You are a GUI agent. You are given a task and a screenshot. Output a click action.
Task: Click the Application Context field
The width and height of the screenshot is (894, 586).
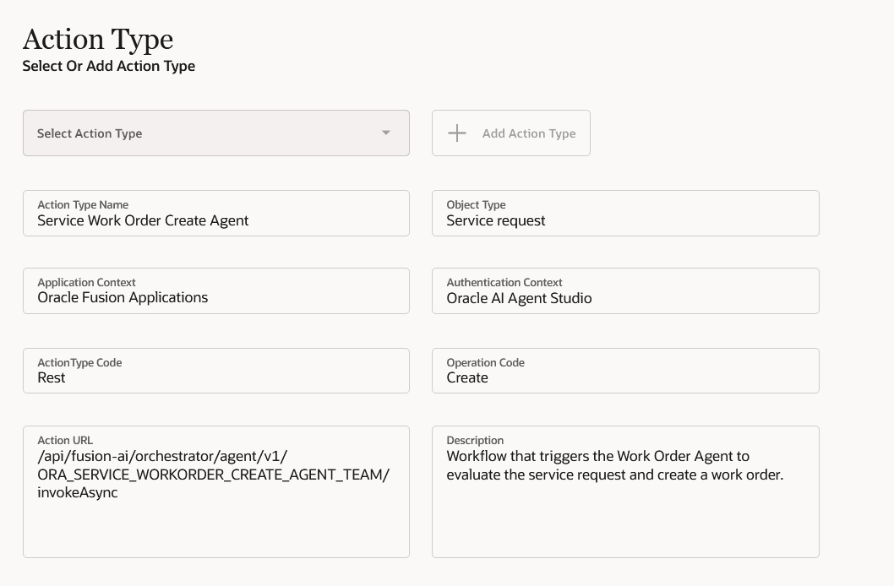(x=215, y=290)
